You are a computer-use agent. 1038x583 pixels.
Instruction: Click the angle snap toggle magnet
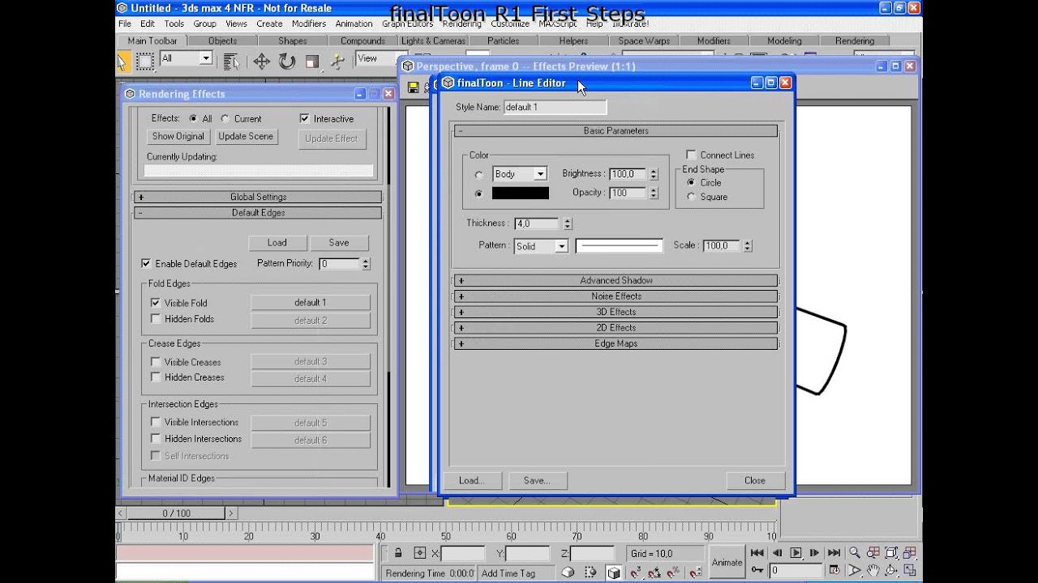point(654,572)
